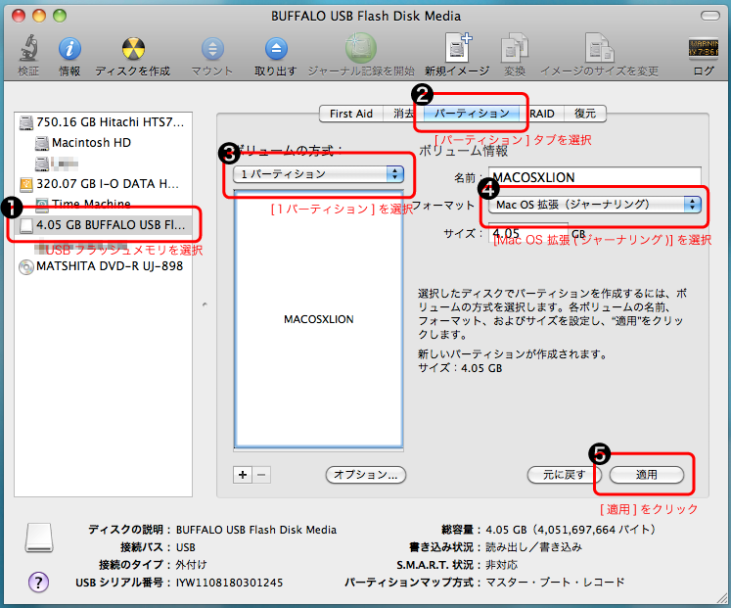
Task: Click the MACOSXLION name input field
Action: pos(595,177)
